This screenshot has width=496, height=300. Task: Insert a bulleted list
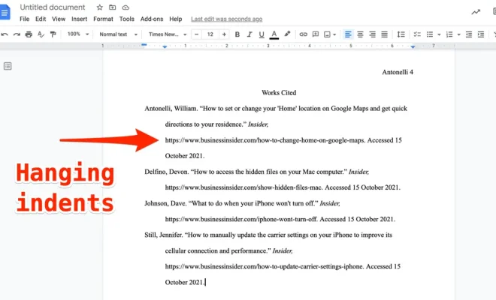(430, 34)
